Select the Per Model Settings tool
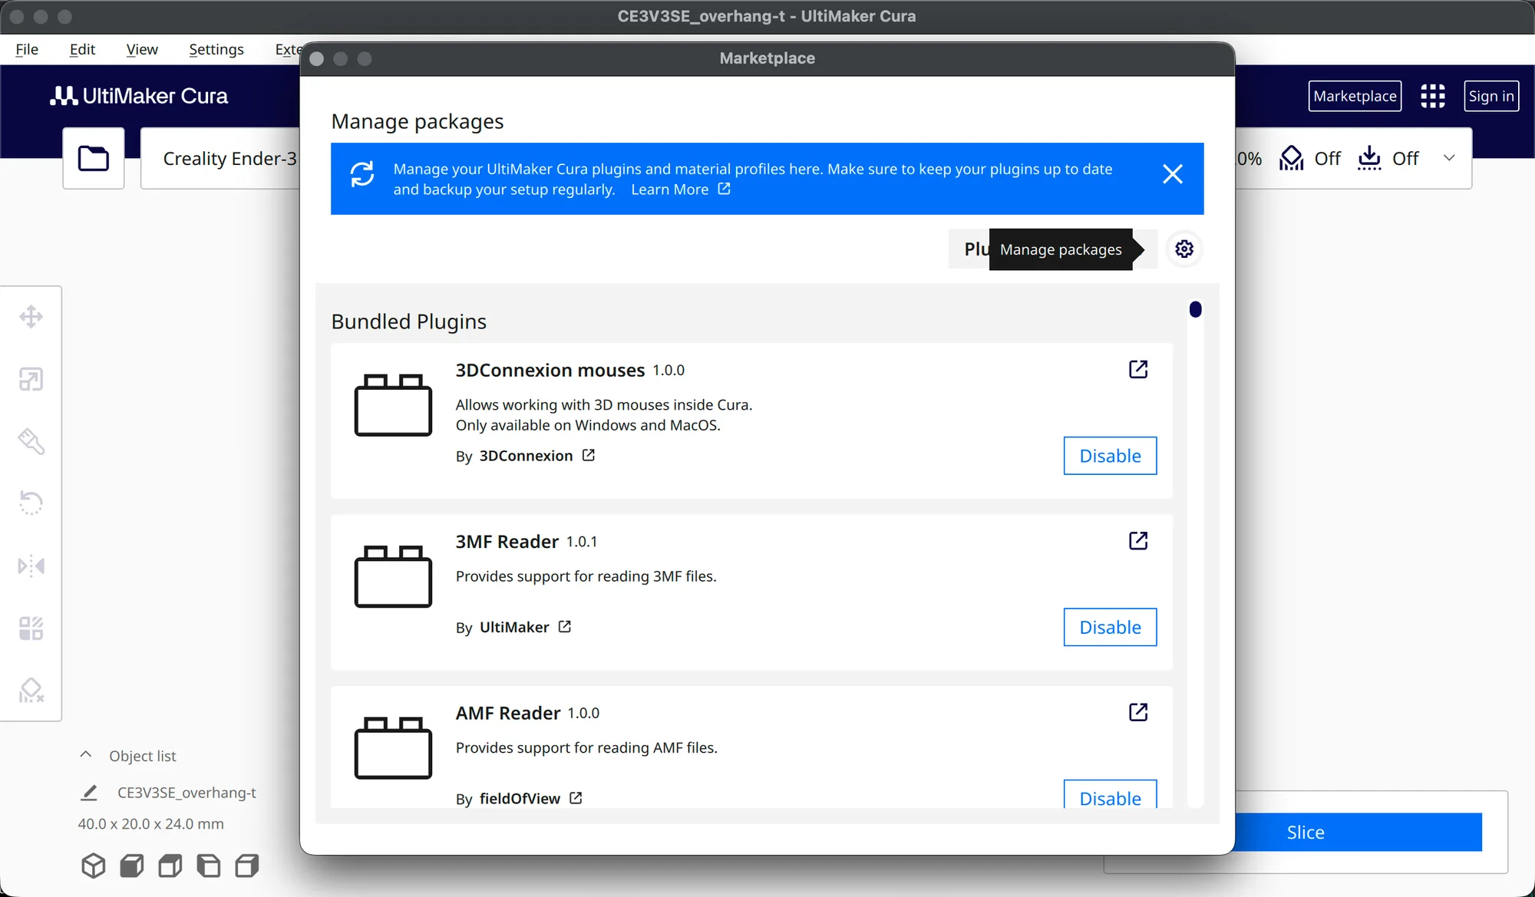 [x=31, y=628]
